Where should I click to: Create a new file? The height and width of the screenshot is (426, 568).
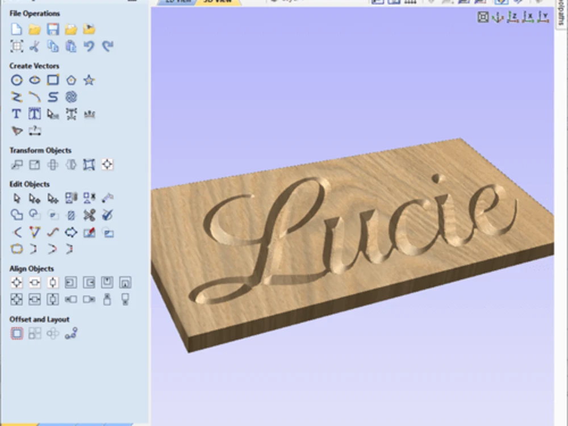(16, 29)
